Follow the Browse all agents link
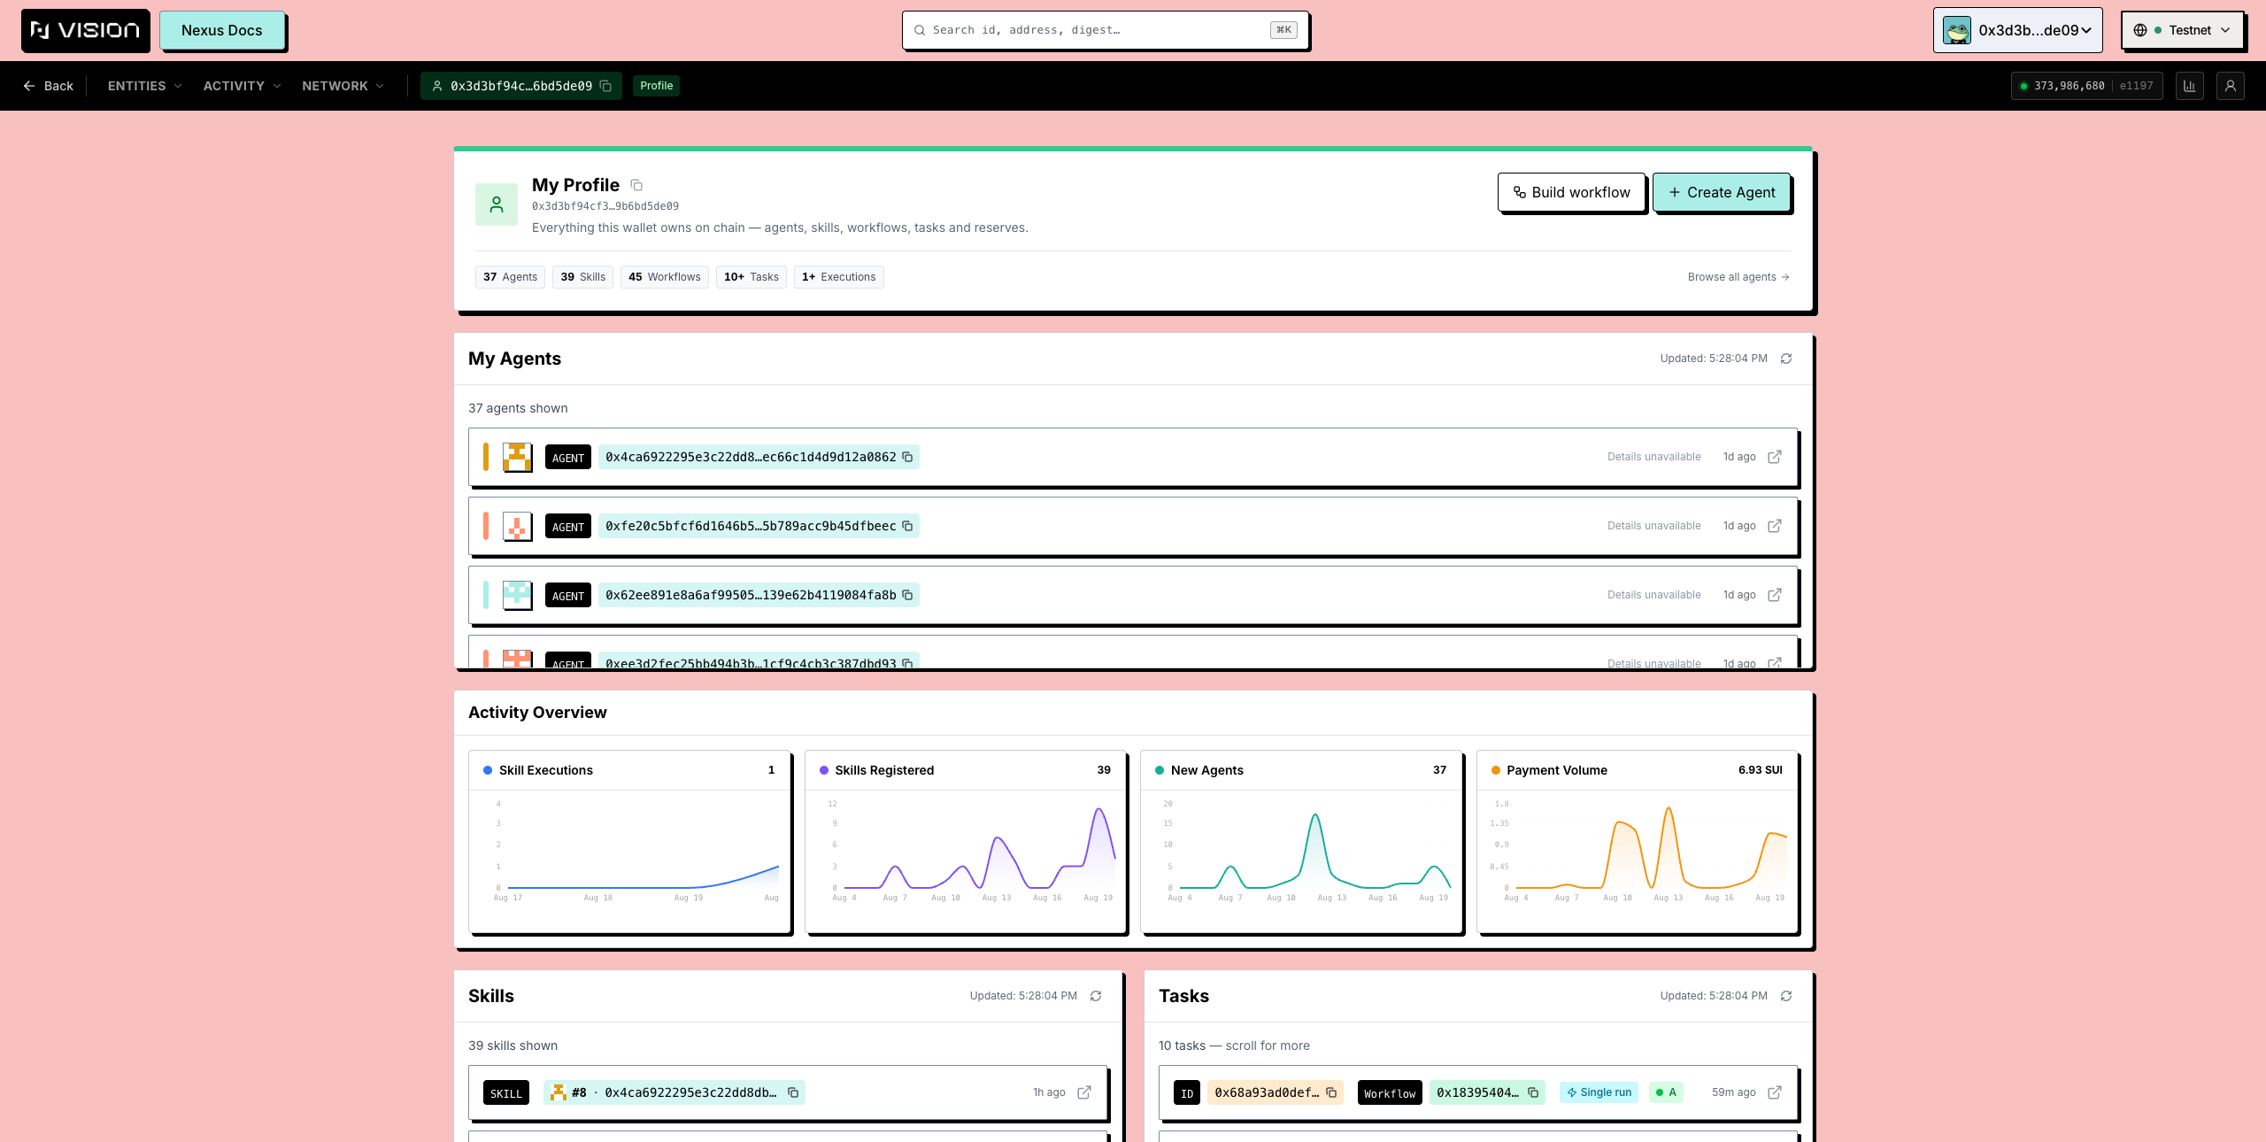Viewport: 2266px width, 1142px height. click(1738, 277)
